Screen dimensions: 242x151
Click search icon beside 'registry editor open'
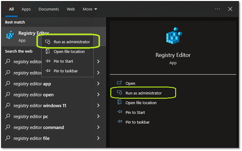click(x=7, y=94)
